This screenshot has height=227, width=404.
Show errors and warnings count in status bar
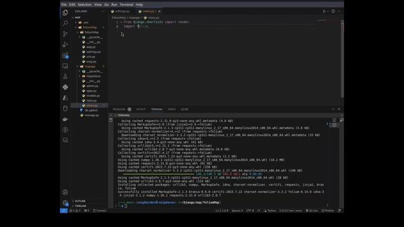[75, 211]
